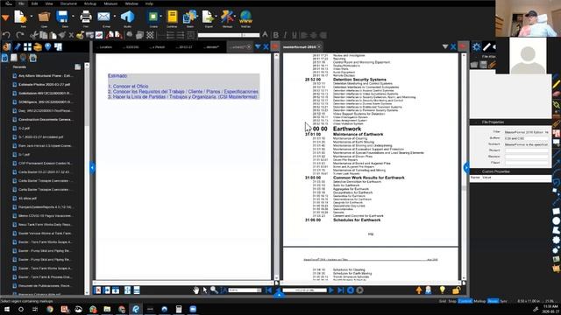Click the Paste icon in the edit toolbar
561x315 pixels.
tap(53, 35)
